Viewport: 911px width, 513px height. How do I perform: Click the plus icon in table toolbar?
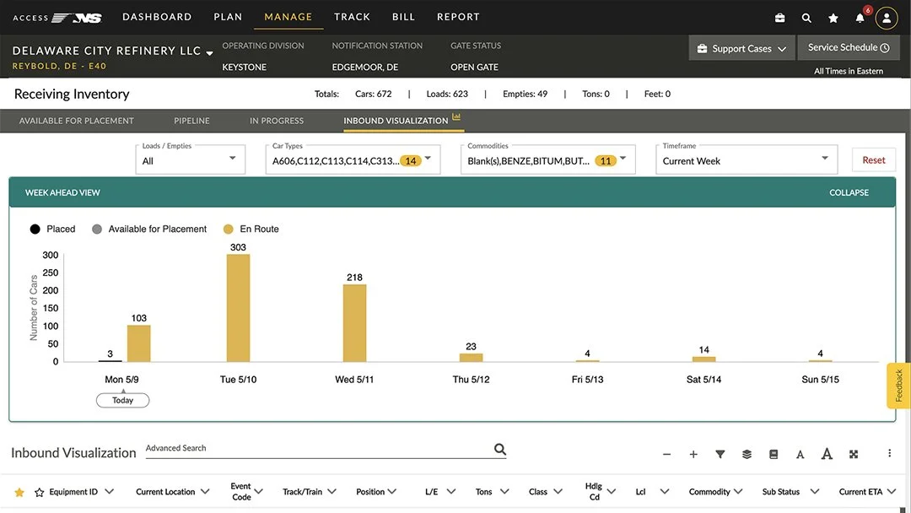click(x=693, y=454)
